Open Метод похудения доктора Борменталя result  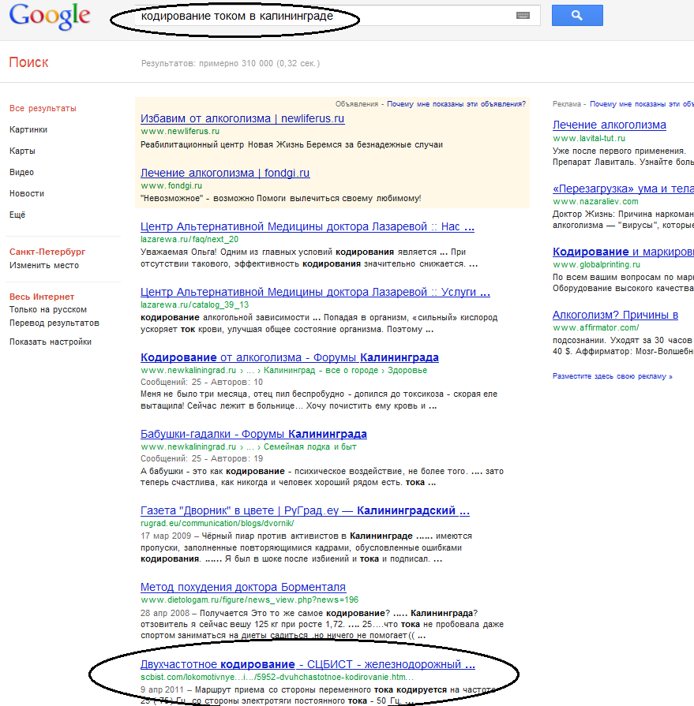coord(243,587)
